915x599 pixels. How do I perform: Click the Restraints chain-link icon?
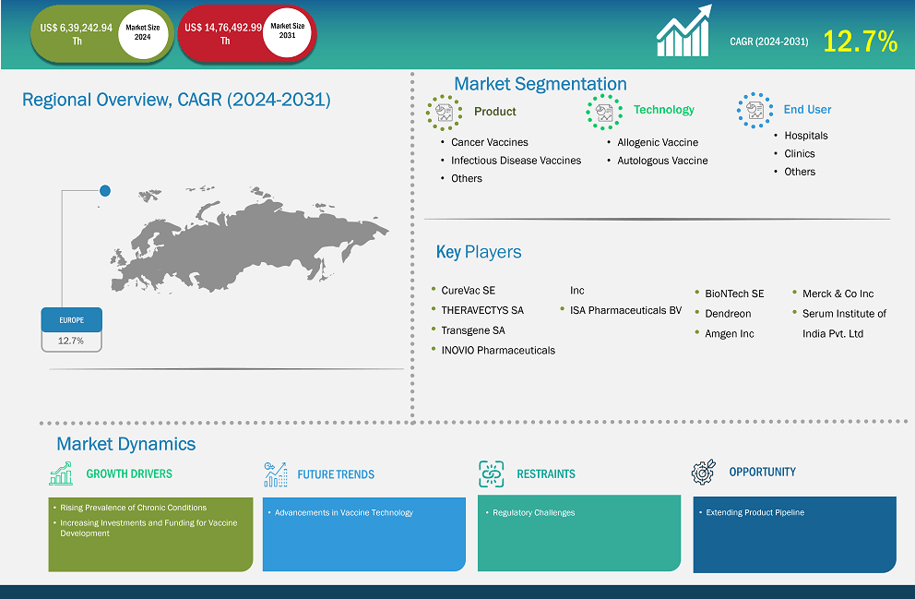click(491, 473)
